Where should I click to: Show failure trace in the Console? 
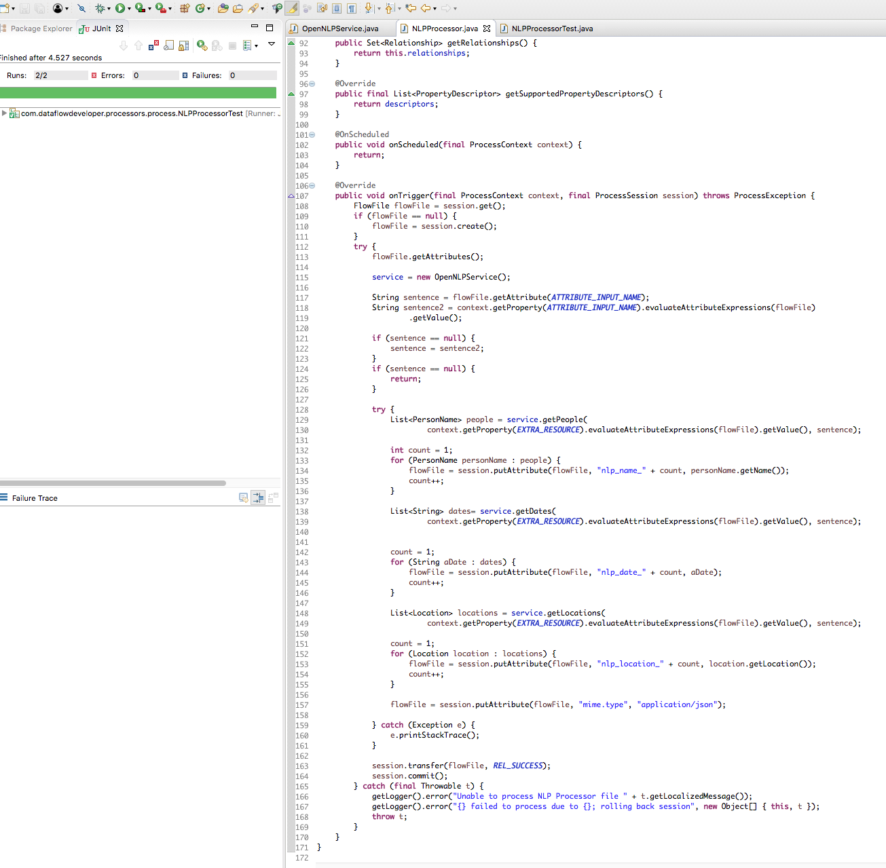tap(244, 497)
